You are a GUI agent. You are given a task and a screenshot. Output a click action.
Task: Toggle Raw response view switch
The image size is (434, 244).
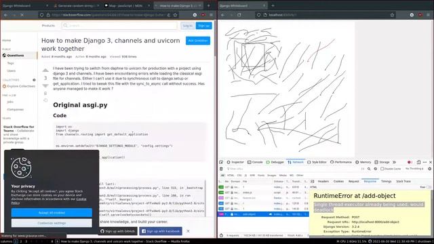click(429, 187)
